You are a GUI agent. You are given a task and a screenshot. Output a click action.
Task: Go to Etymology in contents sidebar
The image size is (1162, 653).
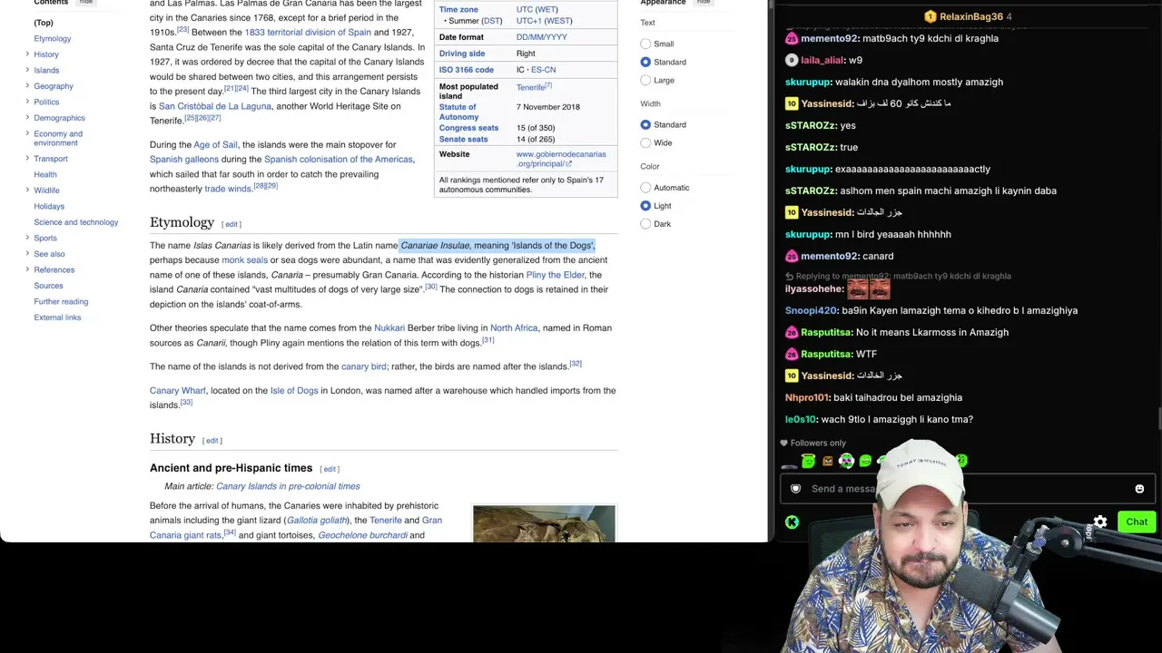coord(53,38)
